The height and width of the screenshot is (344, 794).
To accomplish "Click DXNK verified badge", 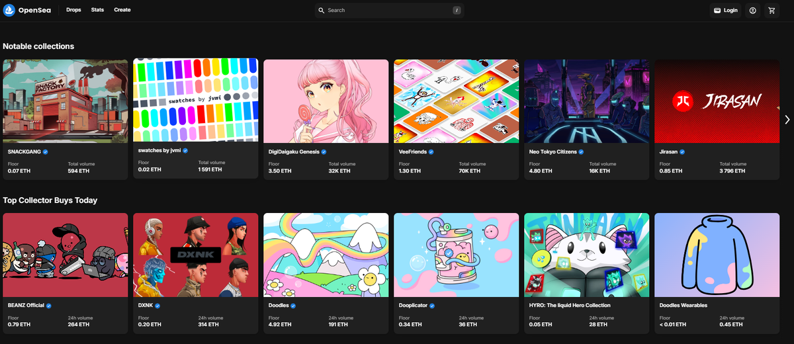I will [157, 306].
